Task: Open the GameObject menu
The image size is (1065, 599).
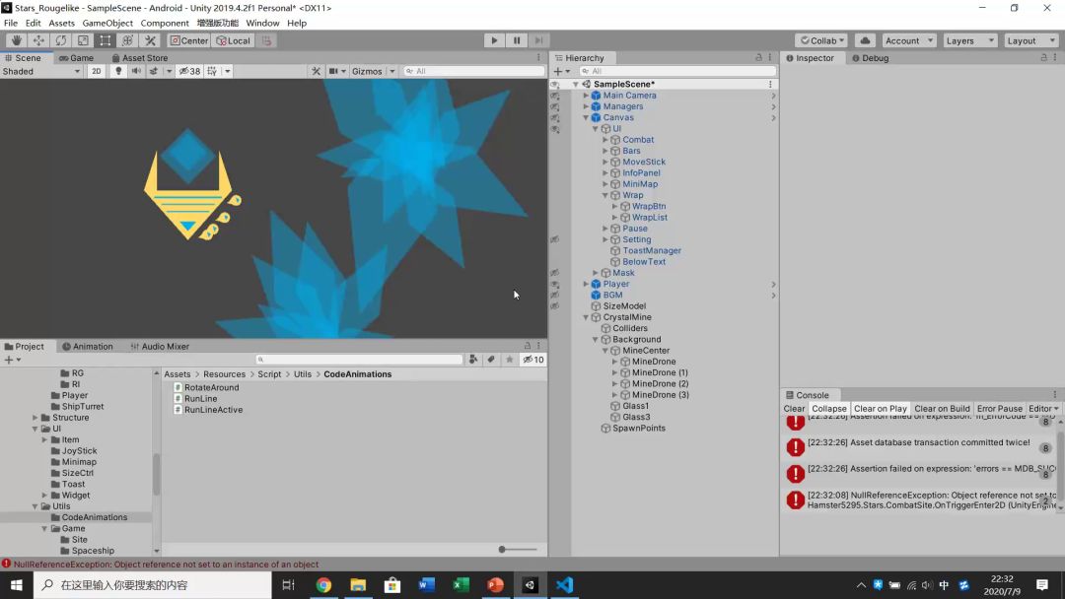Action: coord(107,23)
